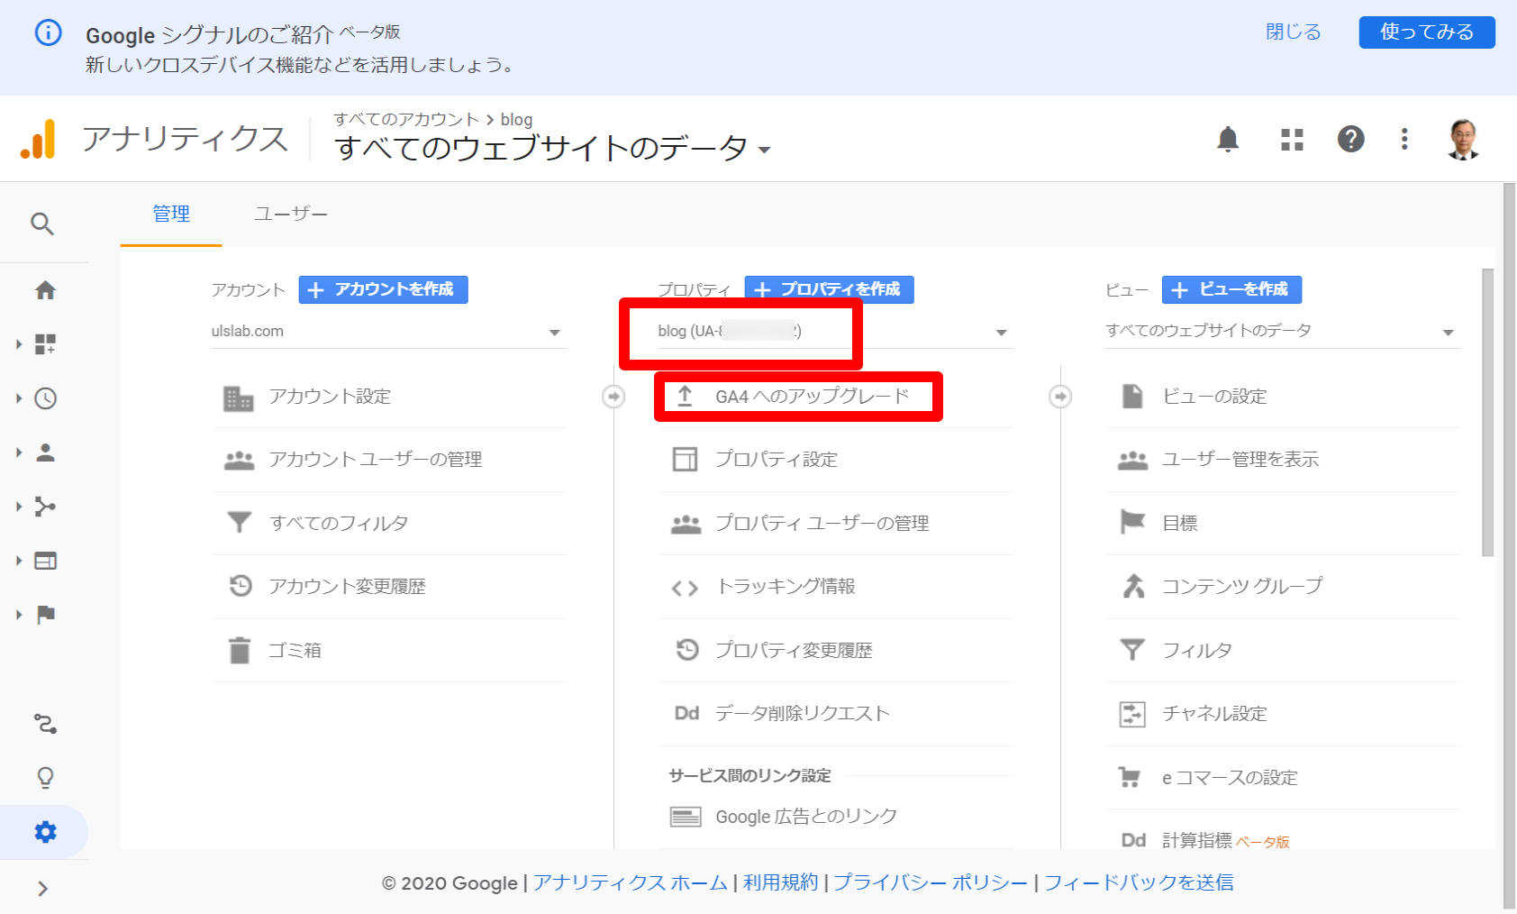Click the user profile avatar
This screenshot has width=1517, height=914.
(x=1464, y=139)
